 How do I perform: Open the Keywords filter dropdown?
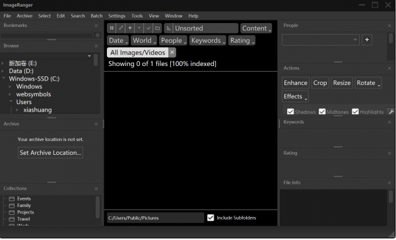point(208,40)
